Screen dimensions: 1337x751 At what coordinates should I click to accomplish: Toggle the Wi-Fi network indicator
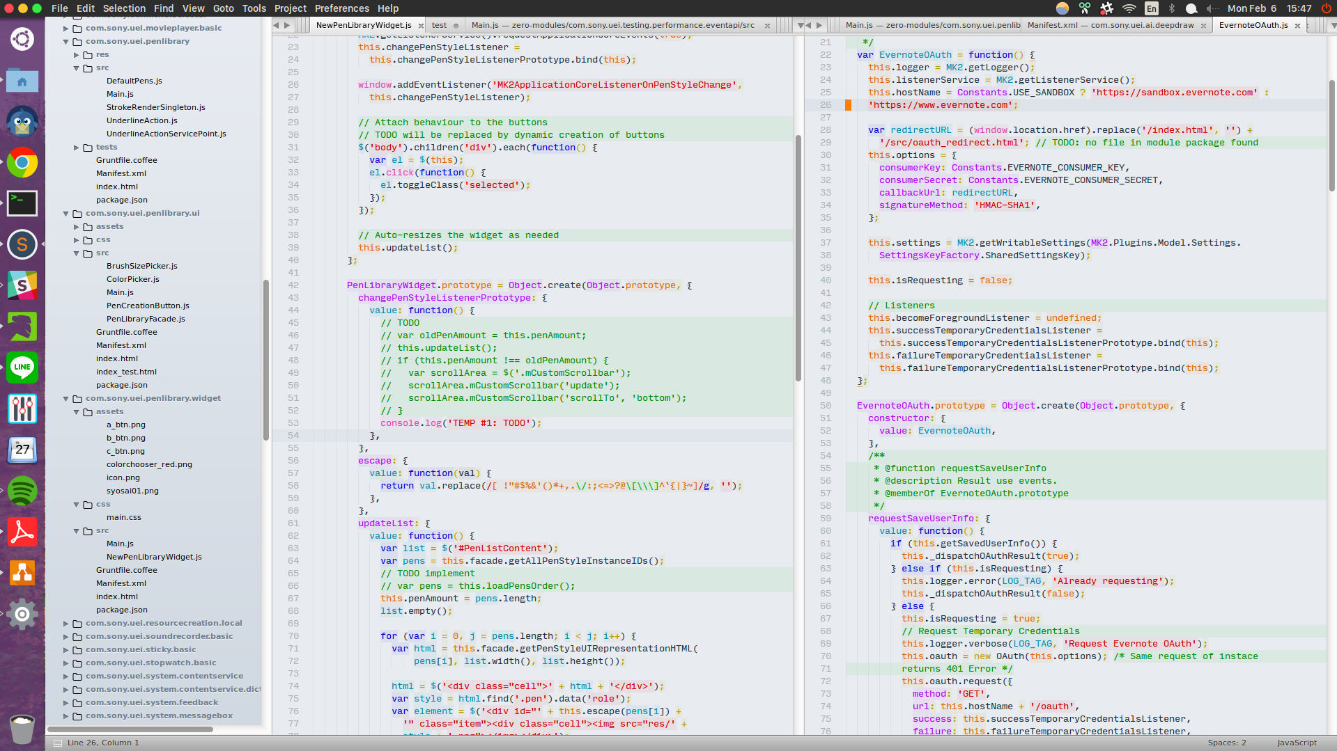pyautogui.click(x=1129, y=8)
